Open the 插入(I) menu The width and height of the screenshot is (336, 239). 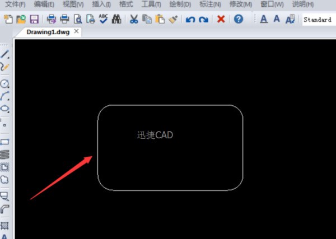[x=101, y=4]
